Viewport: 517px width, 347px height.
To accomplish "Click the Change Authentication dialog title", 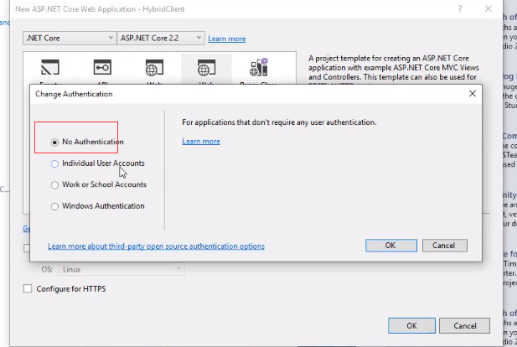I will tap(74, 94).
